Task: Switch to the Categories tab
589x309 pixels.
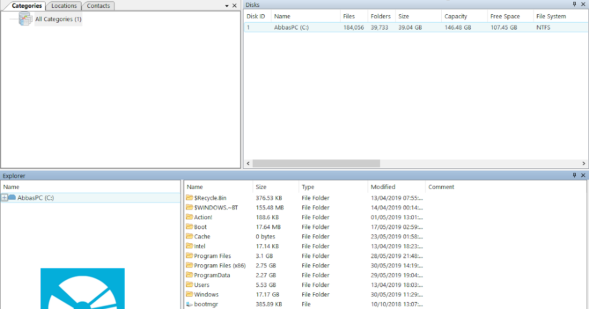Action: pyautogui.click(x=27, y=6)
